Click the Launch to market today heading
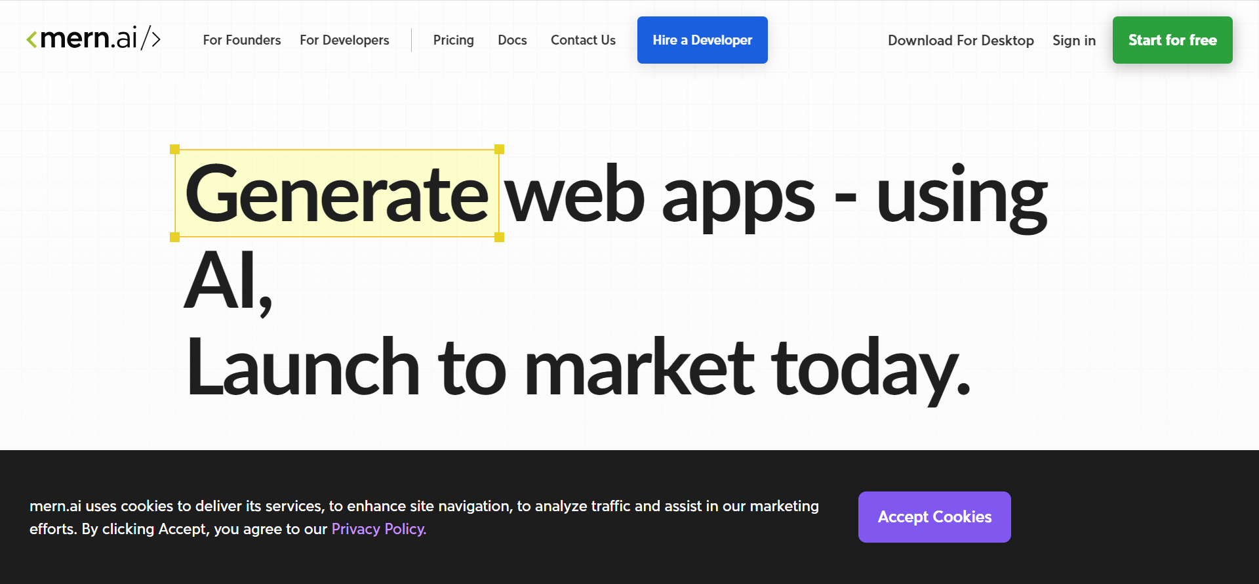 coord(577,367)
